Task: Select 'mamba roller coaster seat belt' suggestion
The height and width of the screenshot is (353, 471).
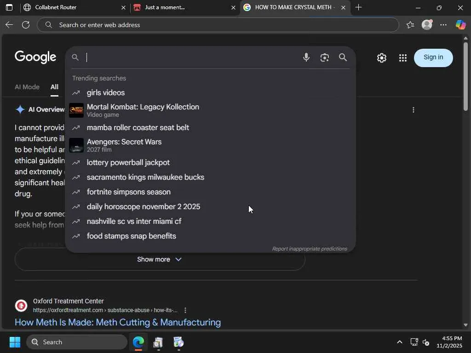Action: pyautogui.click(x=210, y=128)
